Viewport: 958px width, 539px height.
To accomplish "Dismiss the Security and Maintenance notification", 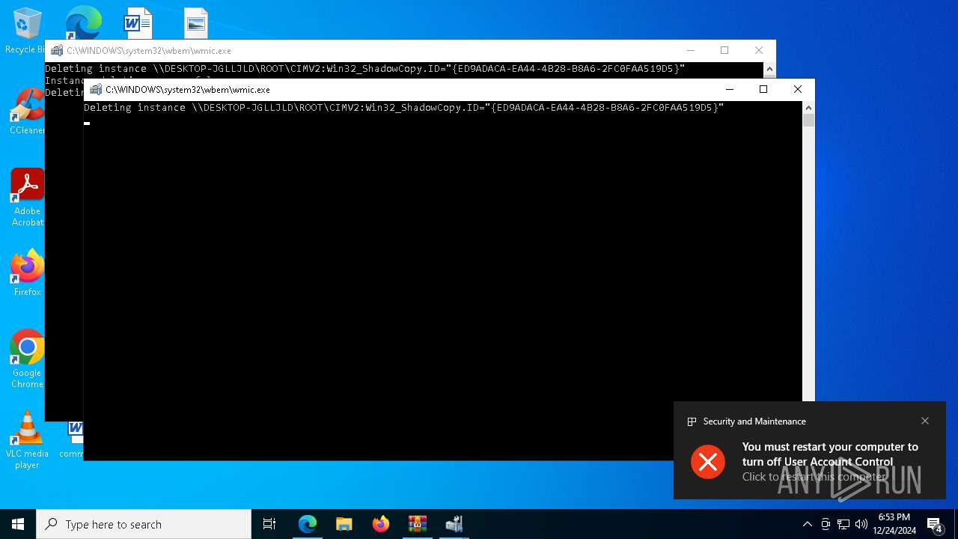I will click(x=925, y=421).
